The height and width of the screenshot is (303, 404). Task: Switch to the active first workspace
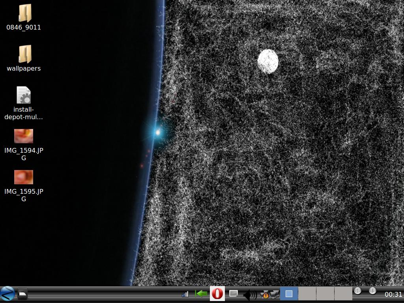289,294
